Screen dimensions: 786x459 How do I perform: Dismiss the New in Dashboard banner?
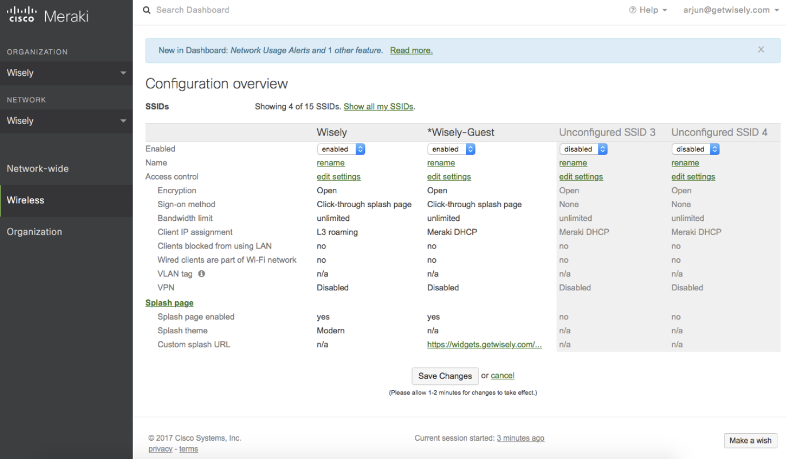(x=761, y=50)
